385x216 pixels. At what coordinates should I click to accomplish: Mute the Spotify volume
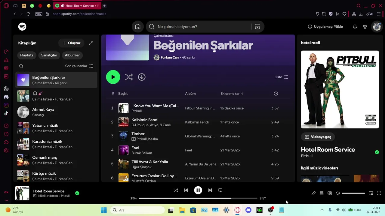(x=338, y=193)
